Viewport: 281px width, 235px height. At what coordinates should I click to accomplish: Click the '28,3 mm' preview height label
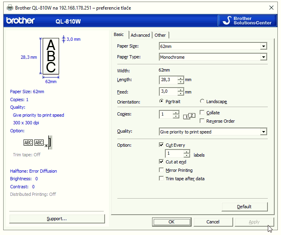pyautogui.click(x=29, y=57)
